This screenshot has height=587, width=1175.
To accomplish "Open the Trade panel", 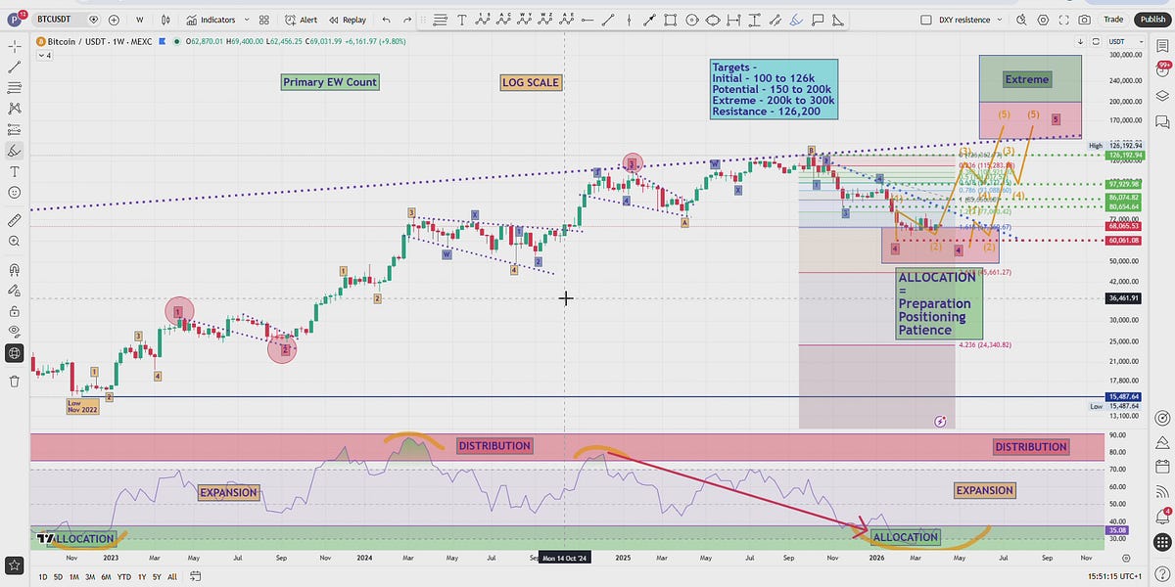I will click(1113, 19).
